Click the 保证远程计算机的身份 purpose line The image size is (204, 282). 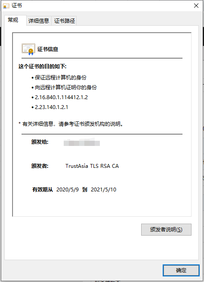click(x=61, y=78)
